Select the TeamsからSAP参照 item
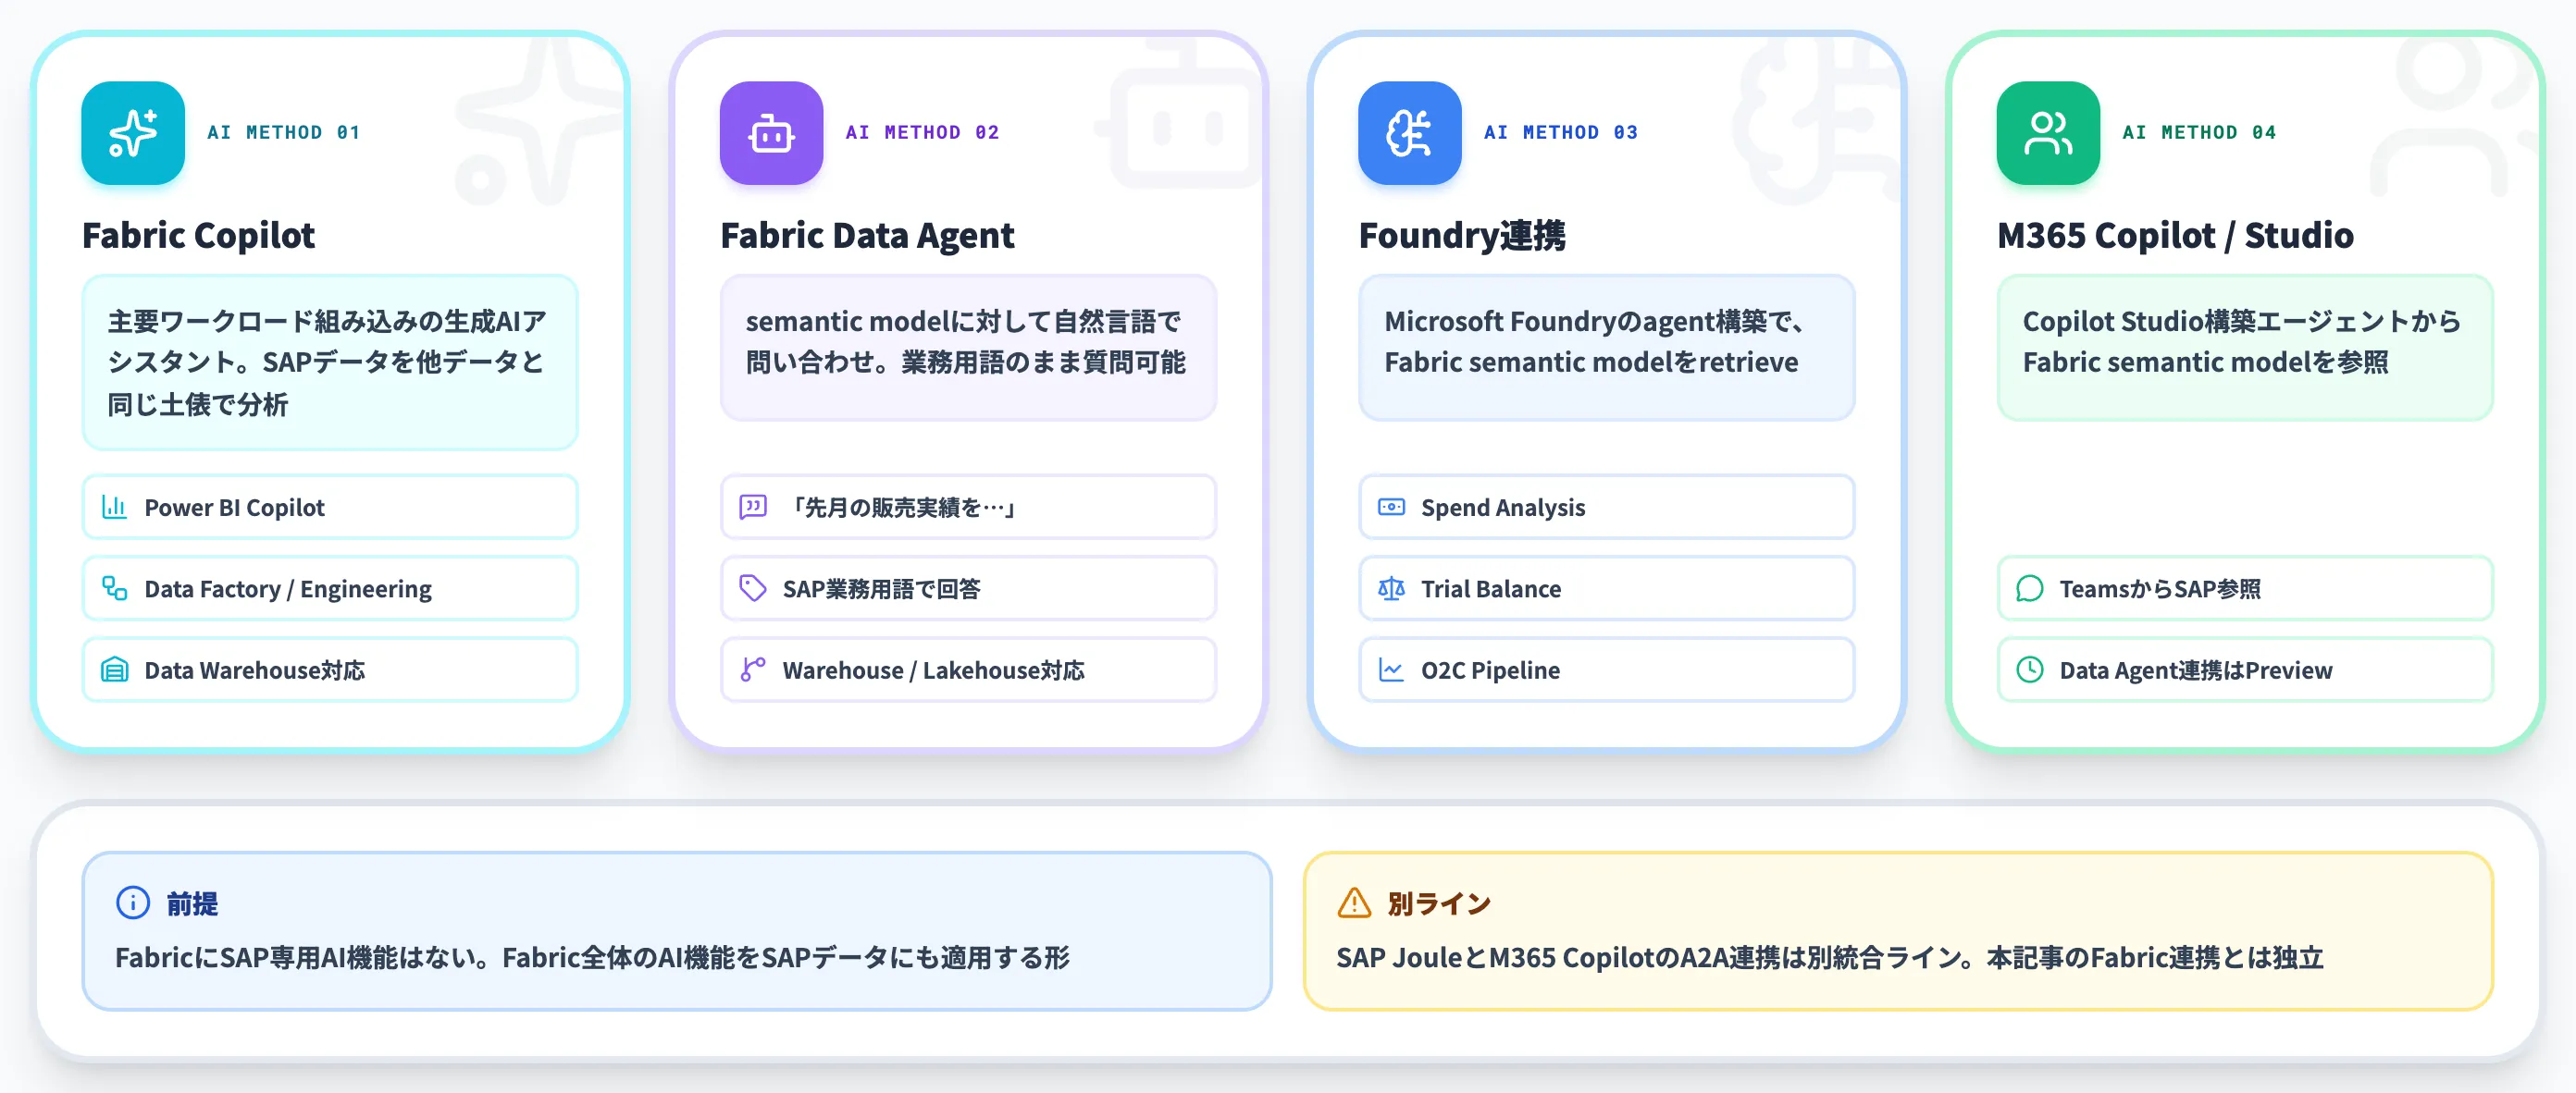Screen dimensions: 2576x1093 [x=2245, y=588]
